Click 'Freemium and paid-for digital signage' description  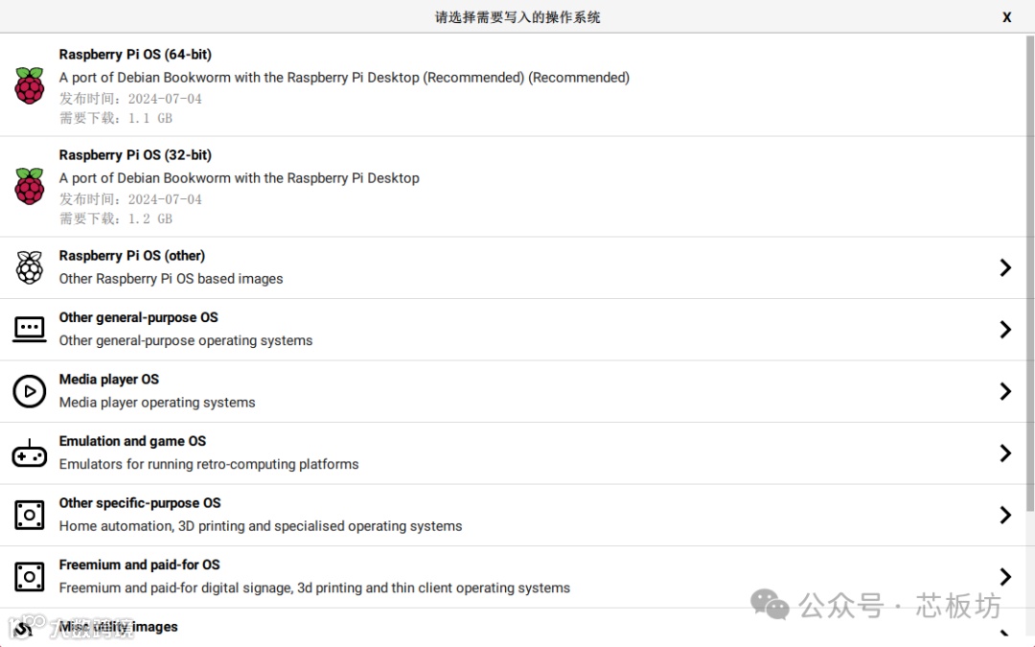314,589
